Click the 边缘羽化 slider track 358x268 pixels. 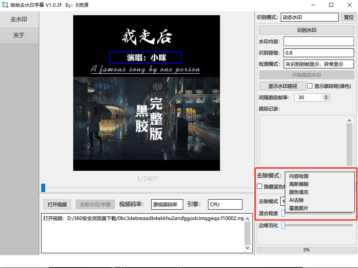click(318, 225)
